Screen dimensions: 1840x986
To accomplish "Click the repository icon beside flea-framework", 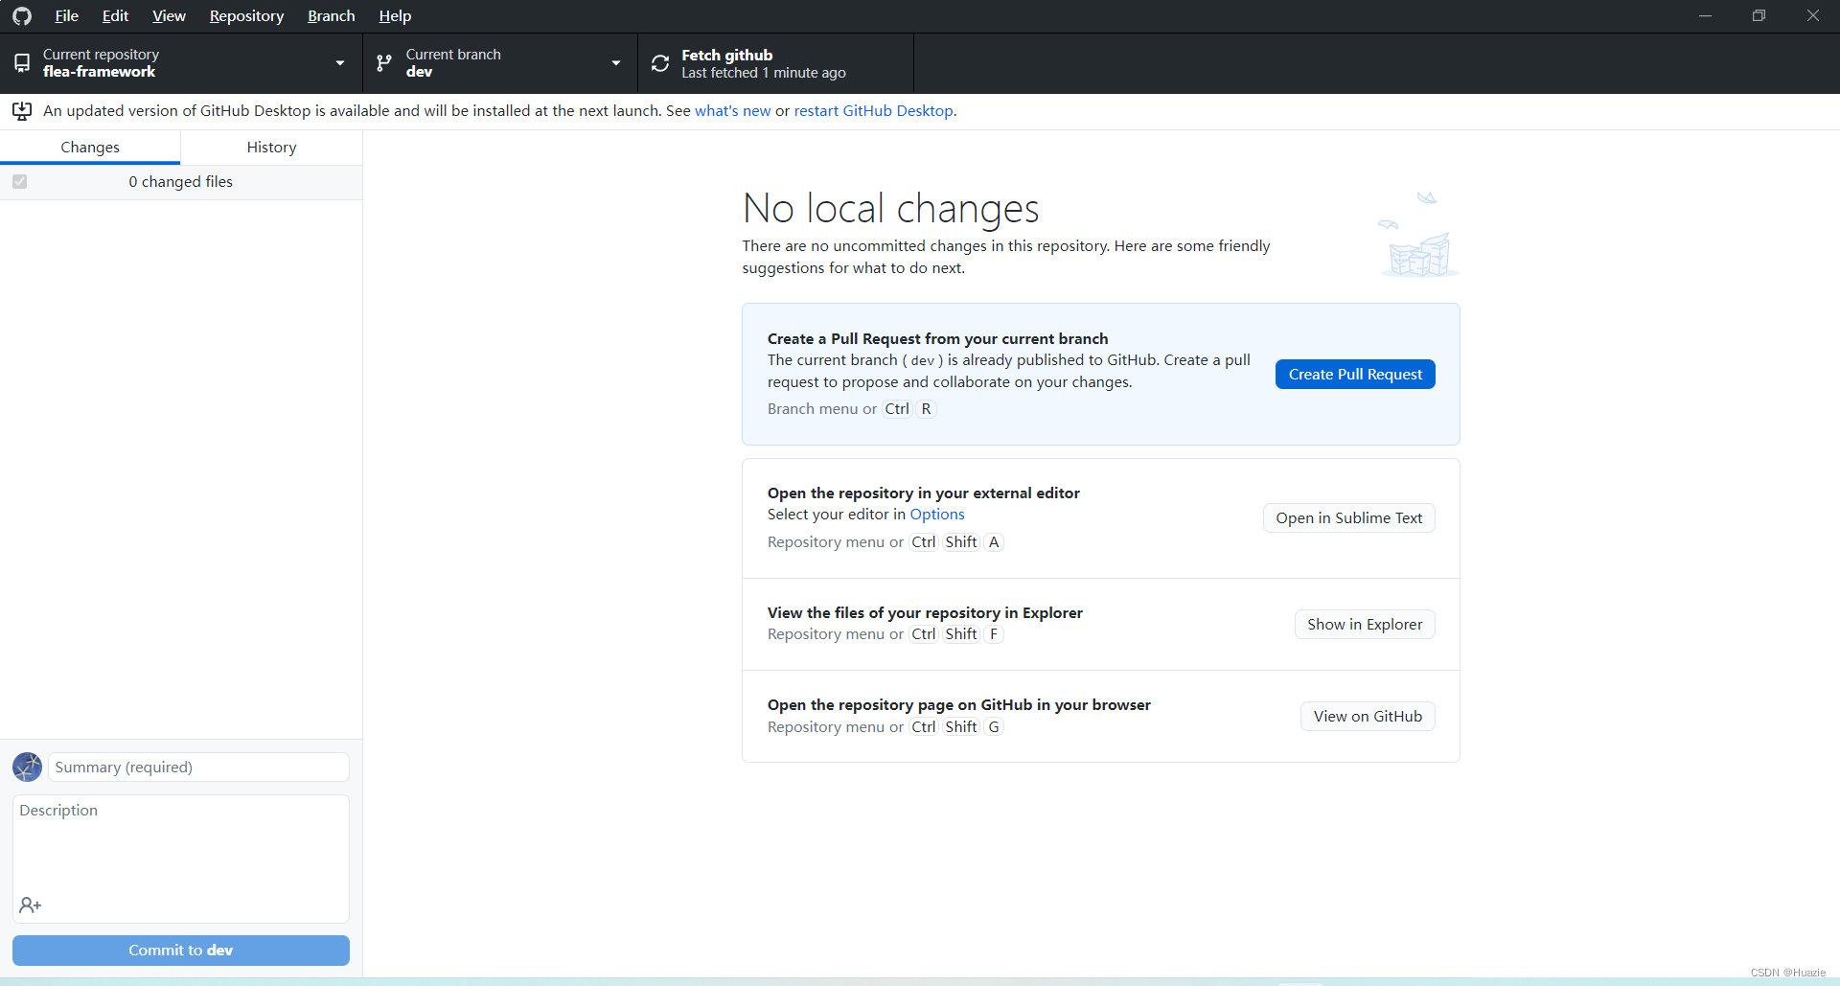I will click(x=22, y=63).
